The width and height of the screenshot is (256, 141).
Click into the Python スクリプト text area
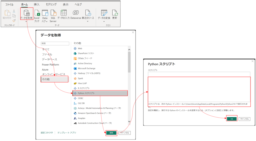(199, 87)
